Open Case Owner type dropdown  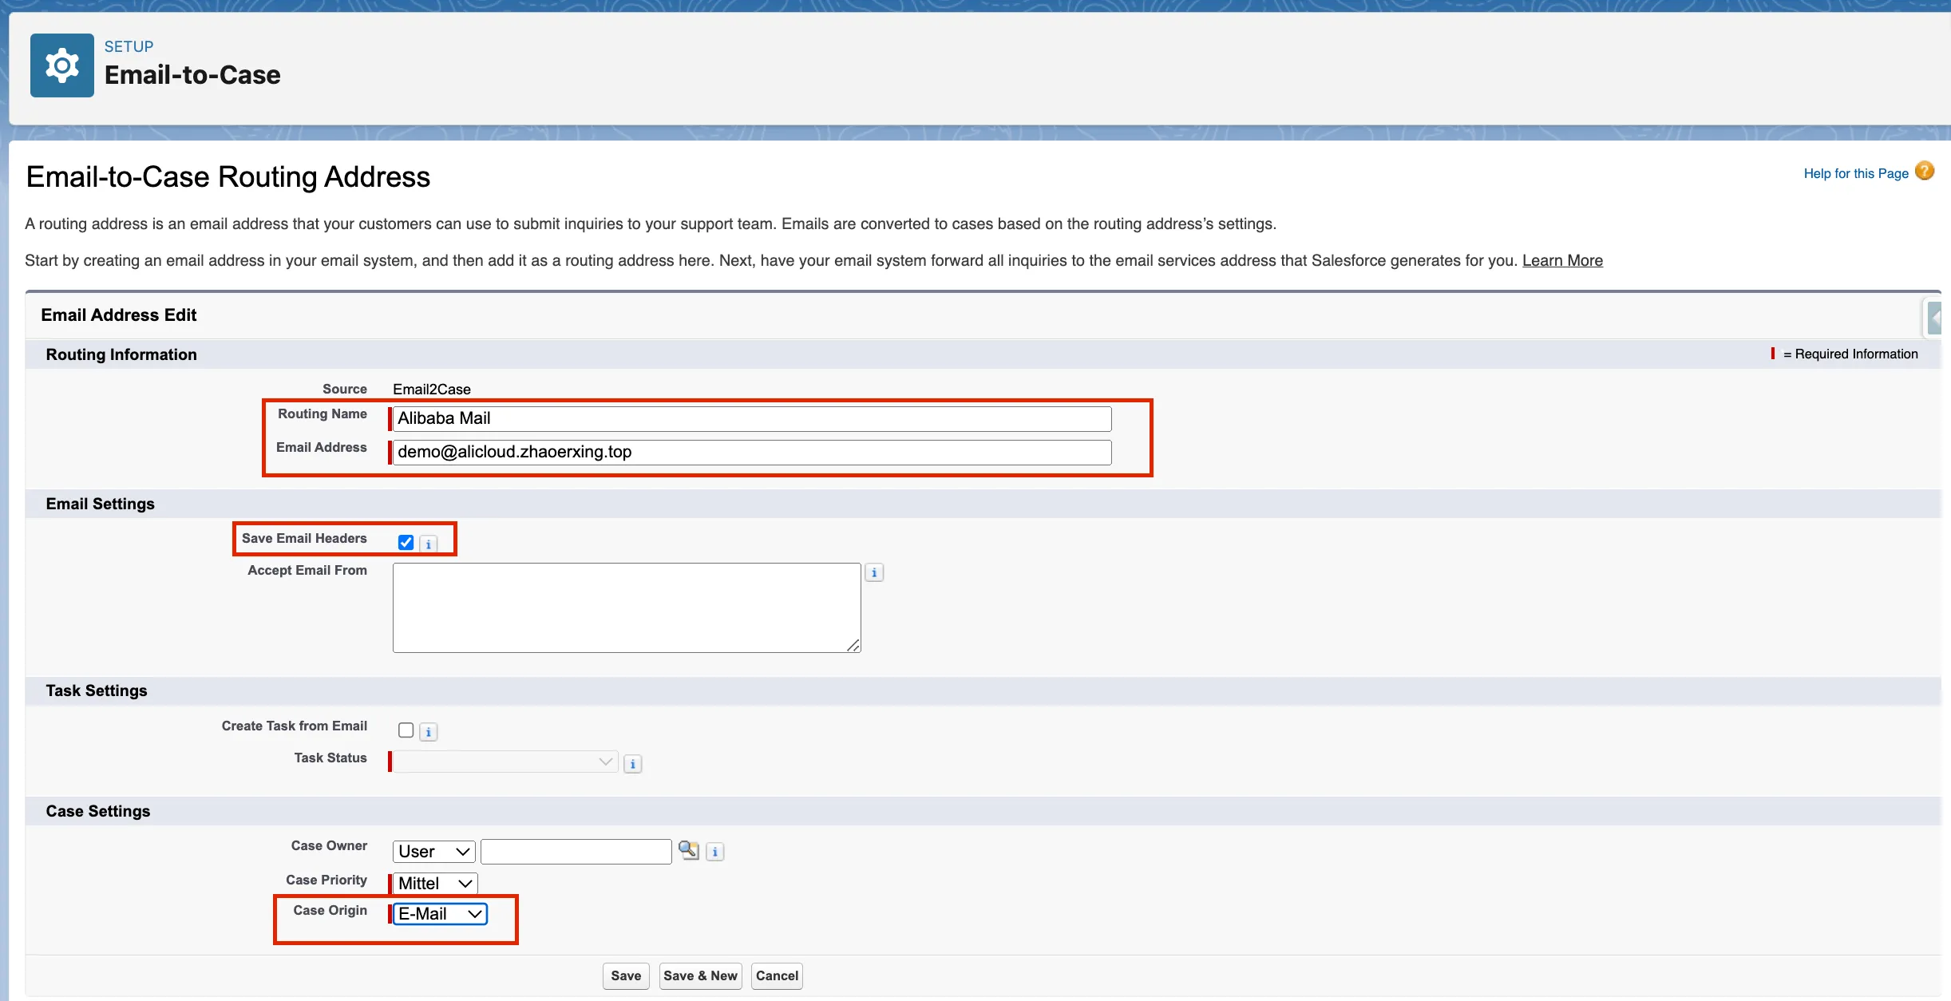pos(433,852)
